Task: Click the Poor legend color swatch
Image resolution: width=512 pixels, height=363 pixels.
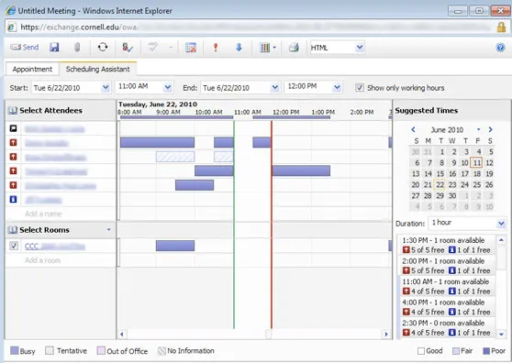Action: tap(486, 351)
